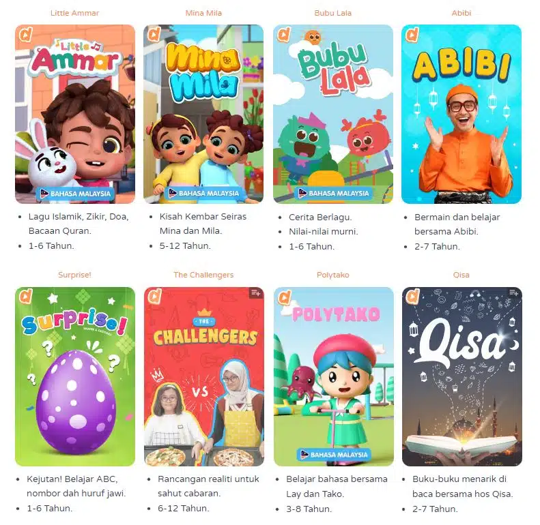The image size is (540, 525).
Task: Click the Durioo logo on Little Ammar poster
Action: pyautogui.click(x=25, y=34)
